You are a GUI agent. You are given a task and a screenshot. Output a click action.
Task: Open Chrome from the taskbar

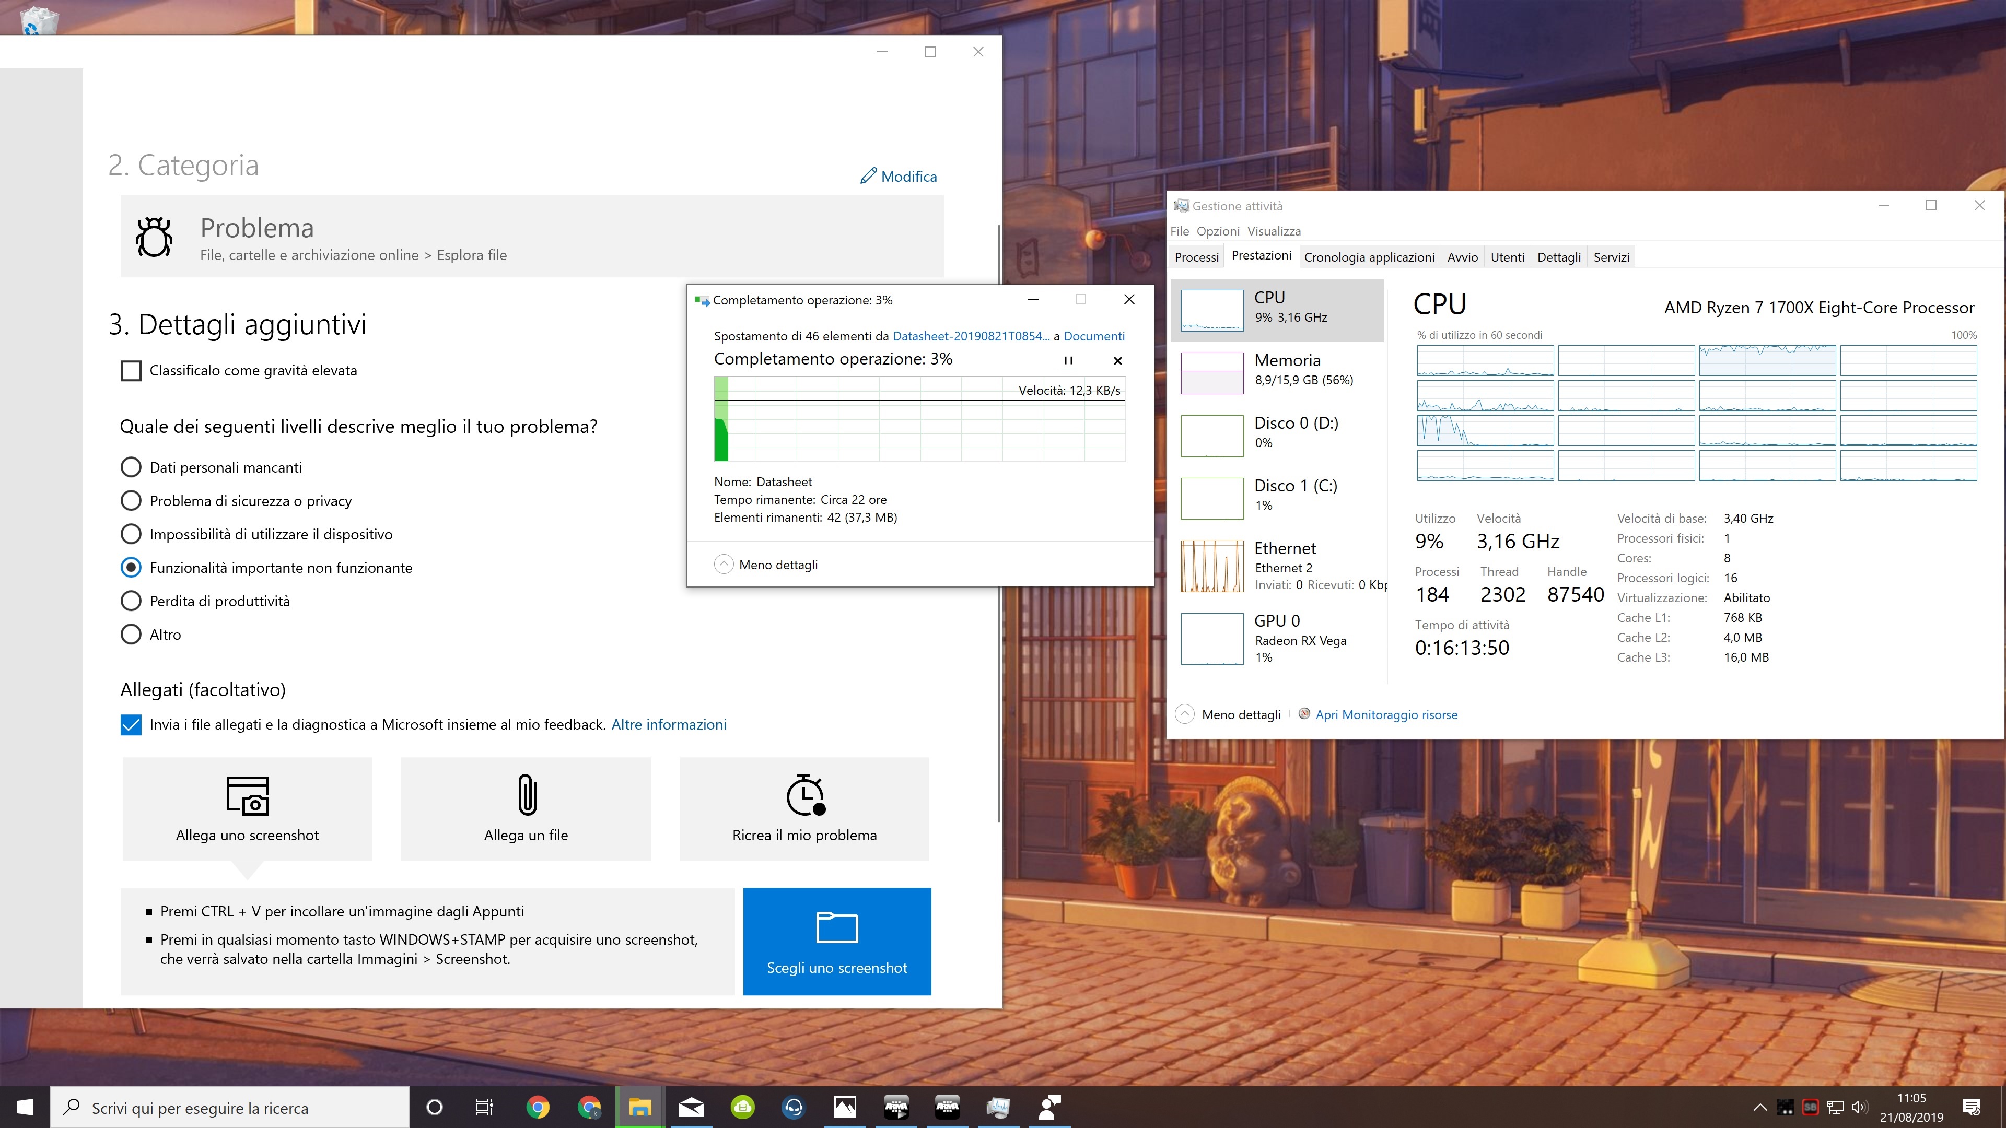click(x=538, y=1106)
